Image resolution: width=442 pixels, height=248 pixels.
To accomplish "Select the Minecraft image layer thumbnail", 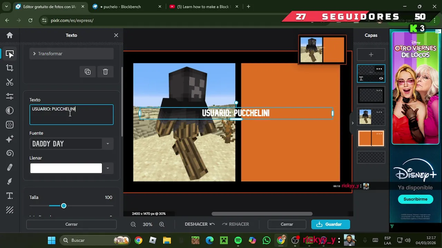I will [365, 117].
